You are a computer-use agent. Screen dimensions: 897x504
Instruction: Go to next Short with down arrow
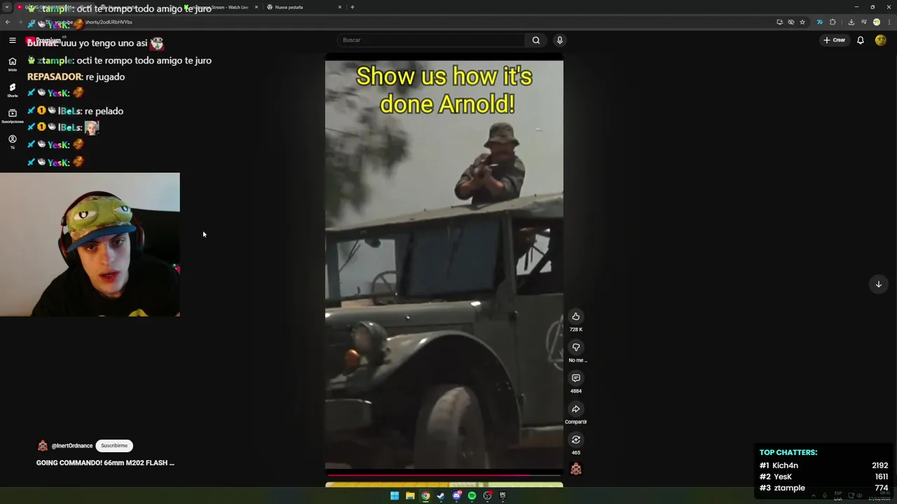[878, 284]
